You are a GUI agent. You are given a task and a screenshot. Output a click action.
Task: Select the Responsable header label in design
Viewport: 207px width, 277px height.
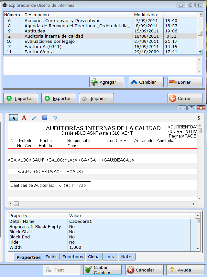pos(79,141)
